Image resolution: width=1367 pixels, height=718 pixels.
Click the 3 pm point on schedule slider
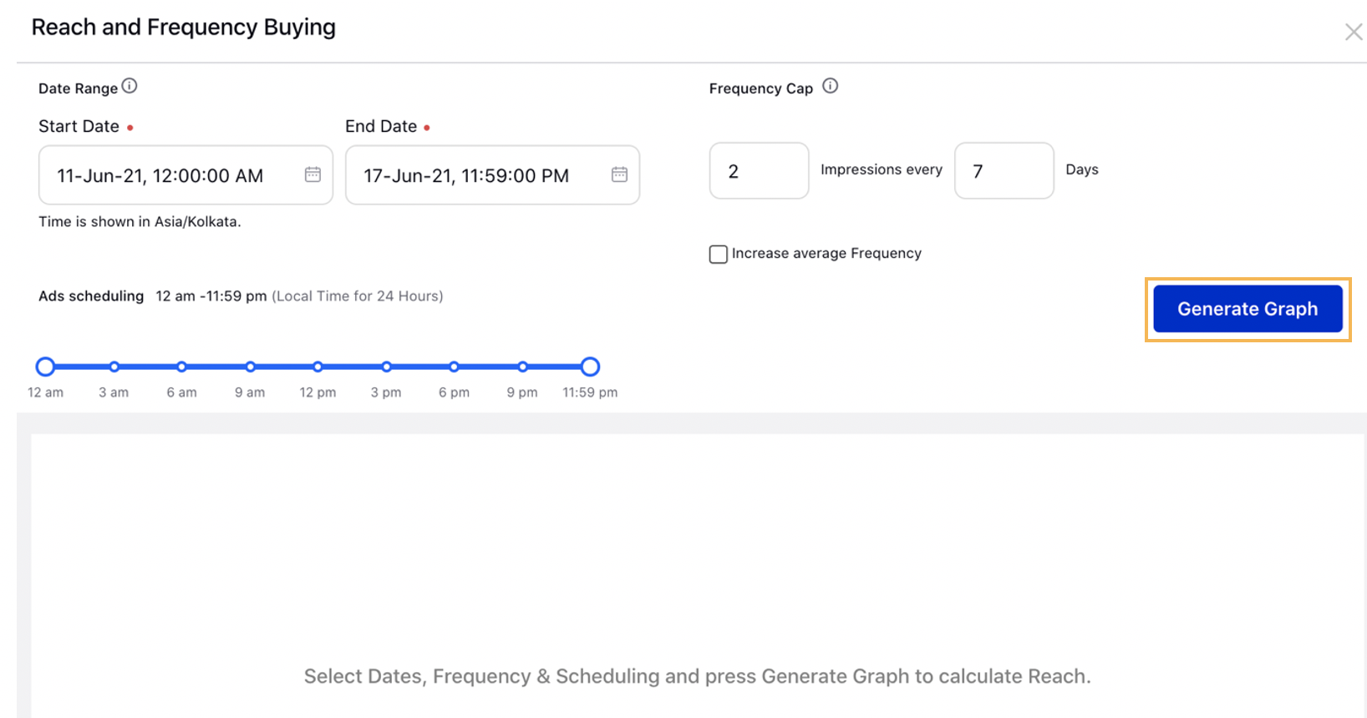(386, 367)
